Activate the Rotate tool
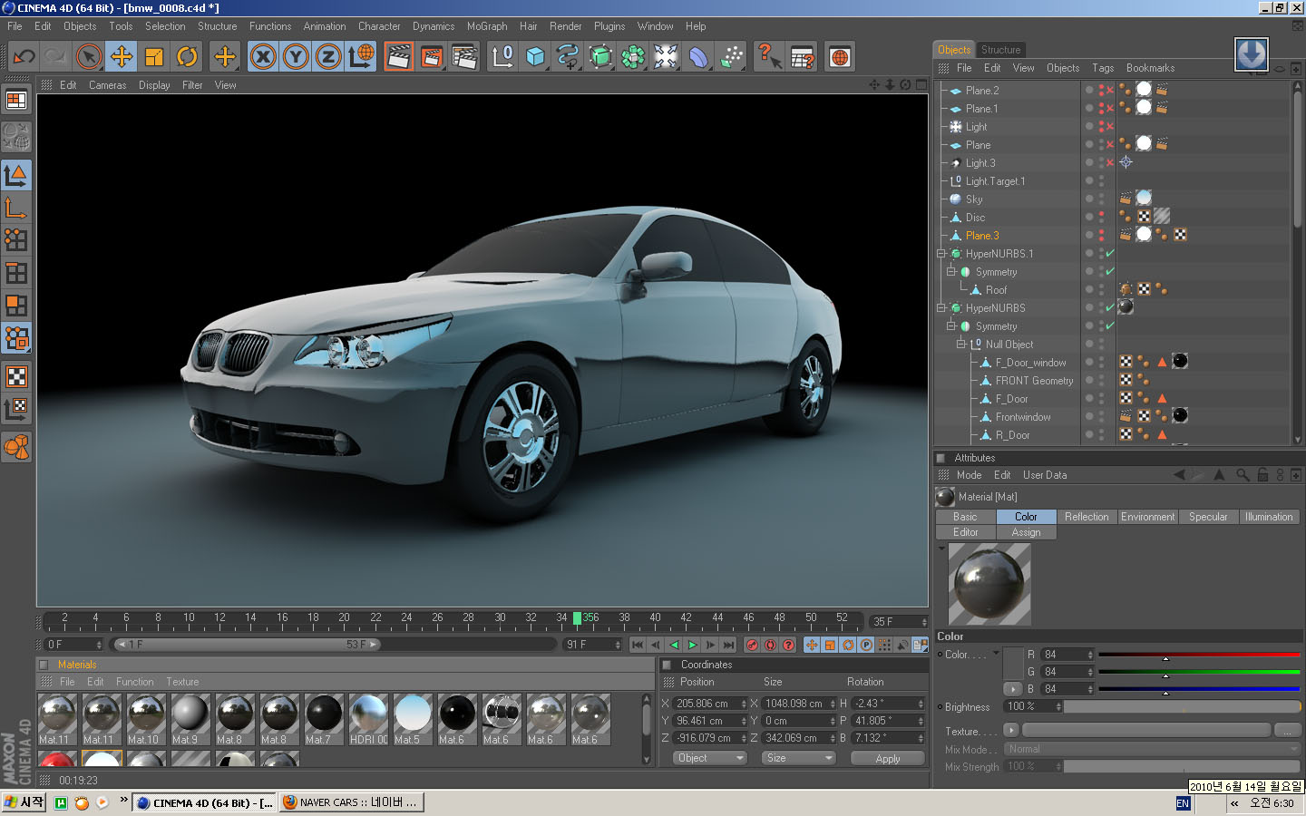Image resolution: width=1306 pixels, height=816 pixels. pyautogui.click(x=187, y=57)
